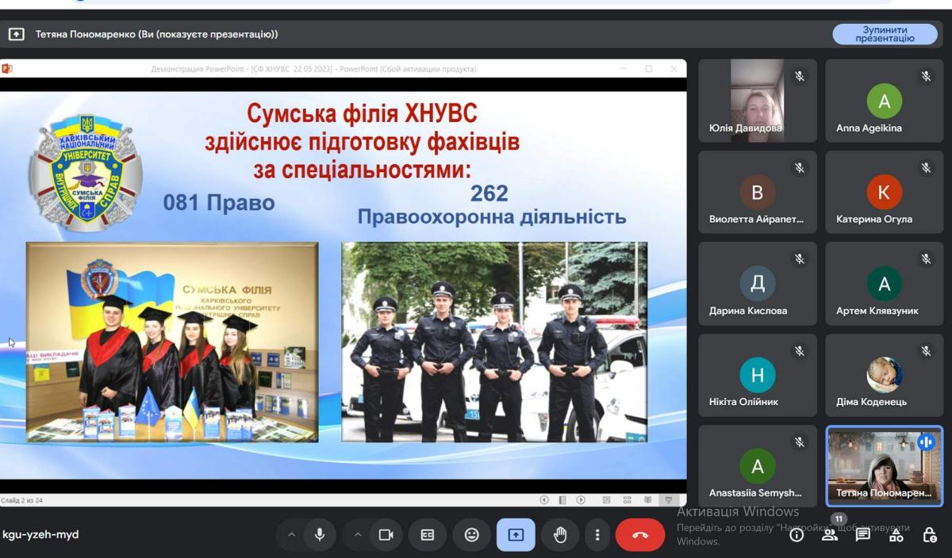Toggle the microphone on or off
The width and height of the screenshot is (952, 558).
pos(320,535)
